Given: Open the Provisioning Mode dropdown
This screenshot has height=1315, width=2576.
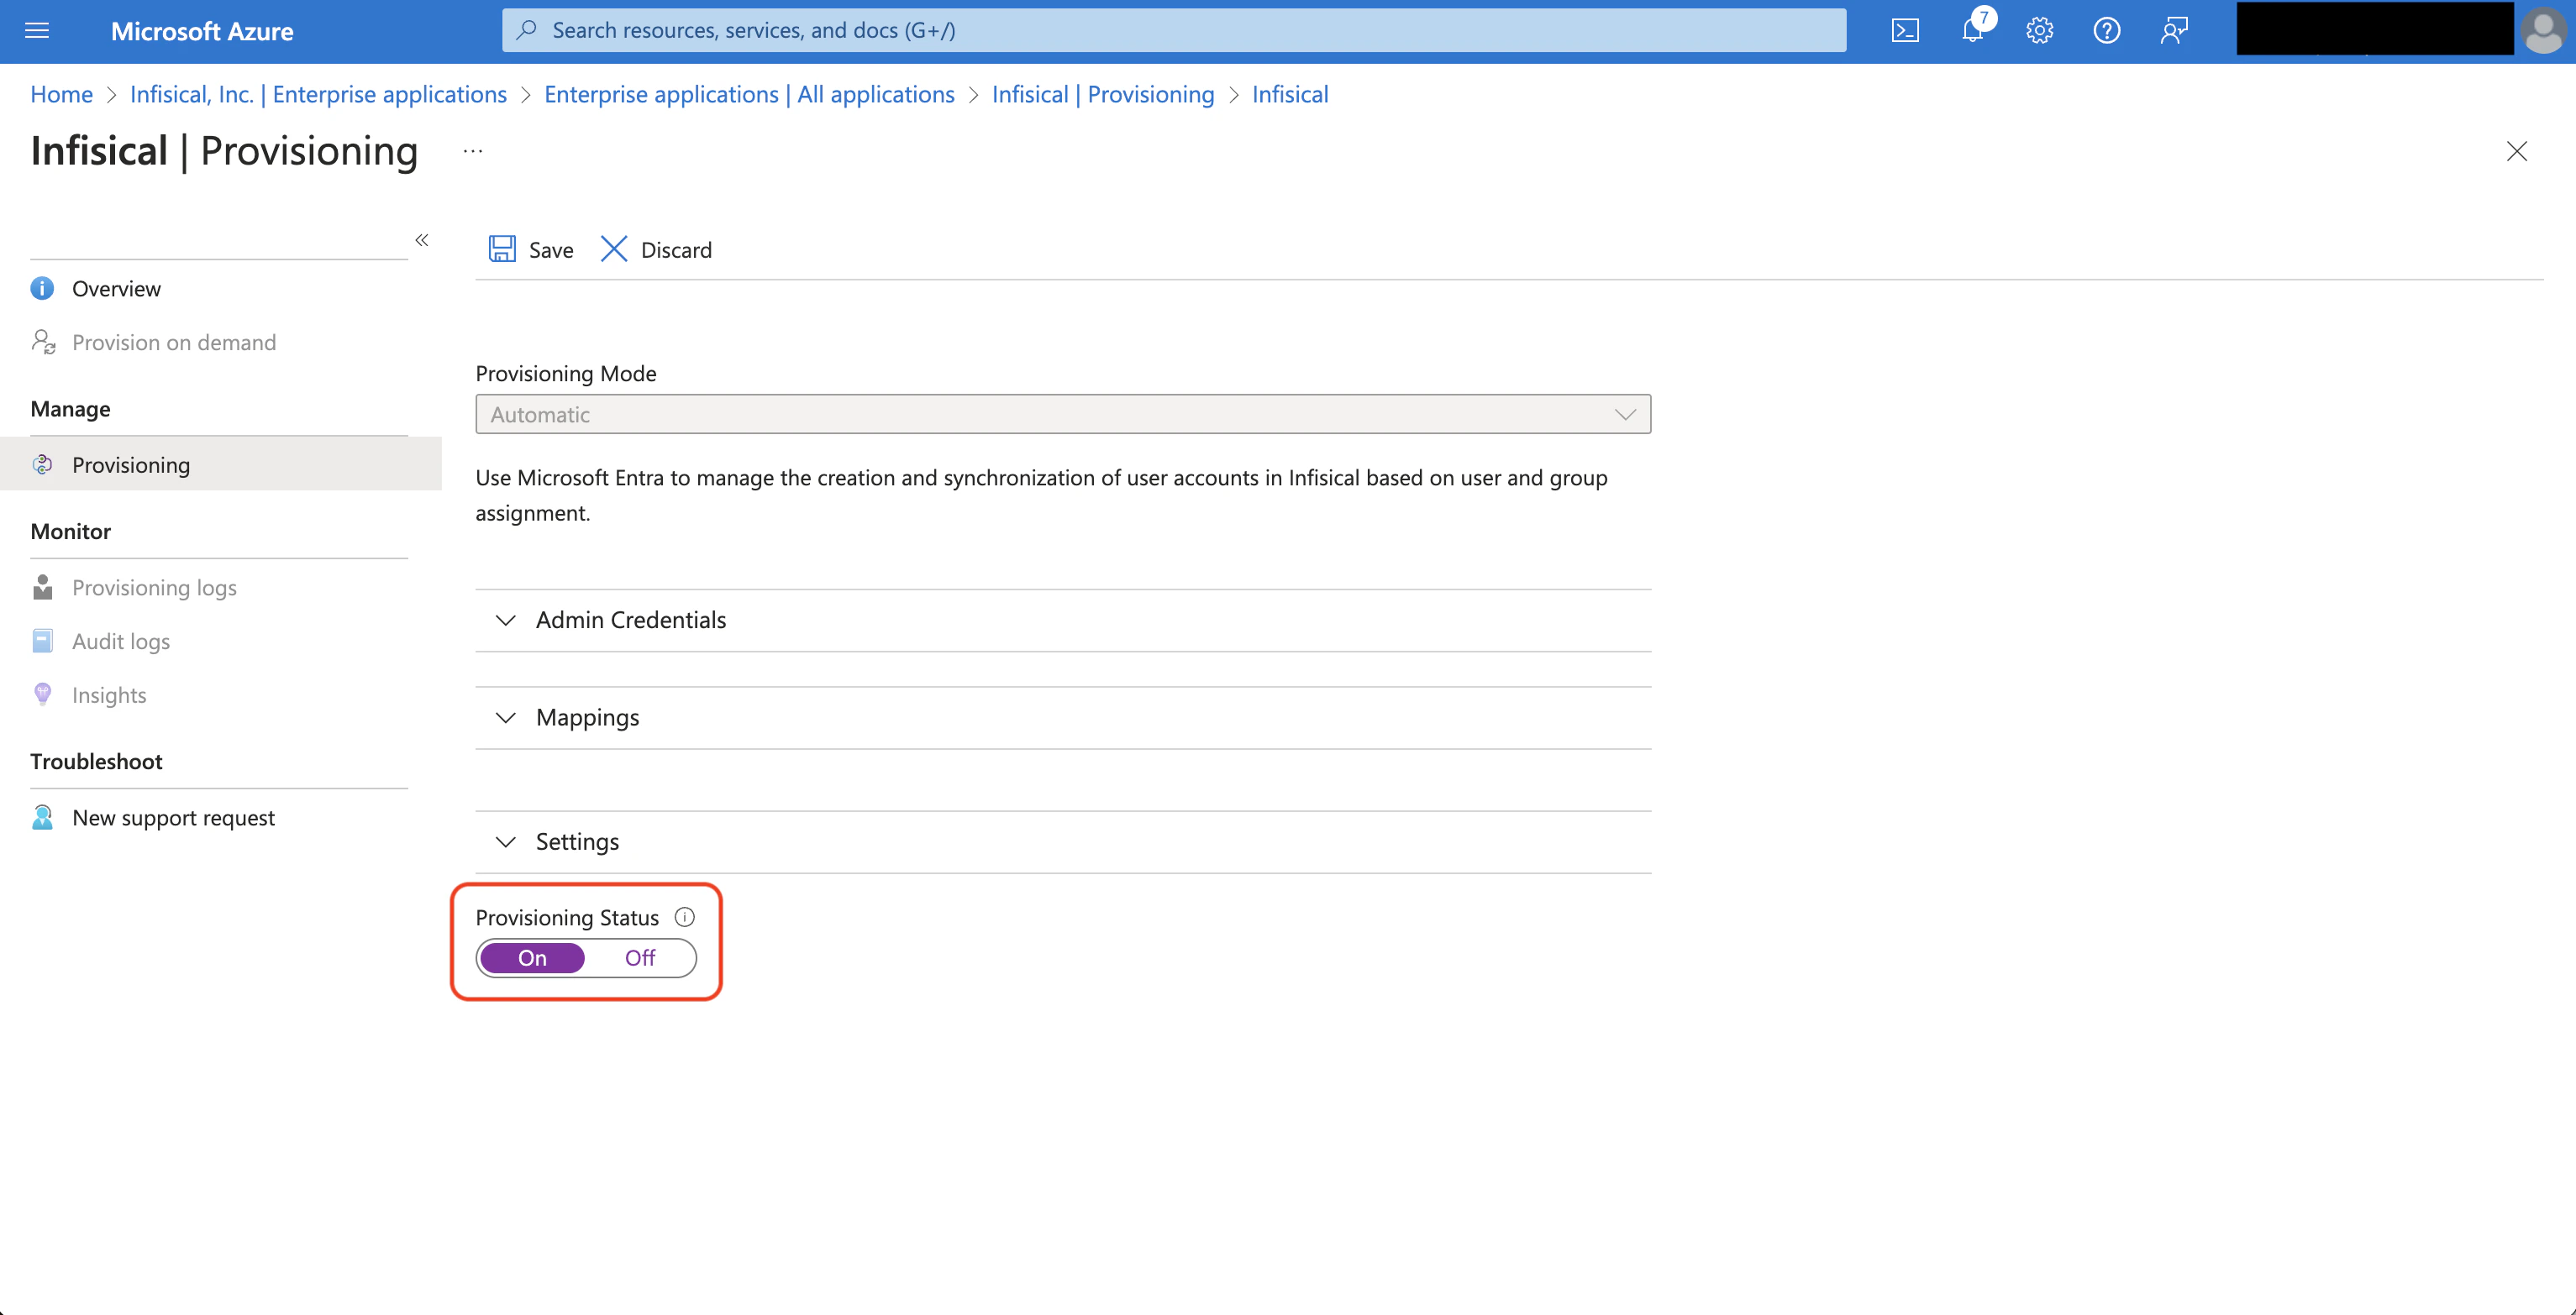Looking at the screenshot, I should [x=1063, y=415].
